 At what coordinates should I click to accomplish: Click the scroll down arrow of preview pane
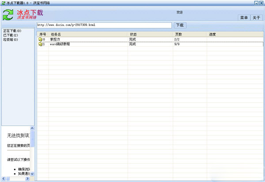pos(32,174)
